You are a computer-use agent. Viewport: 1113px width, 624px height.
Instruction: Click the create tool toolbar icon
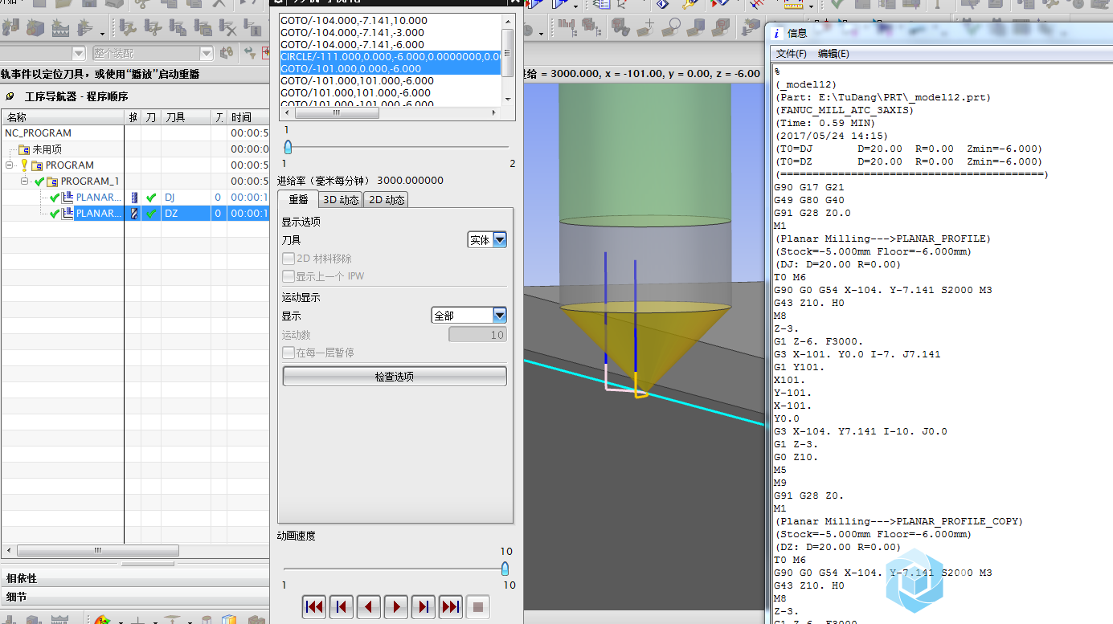[10, 29]
